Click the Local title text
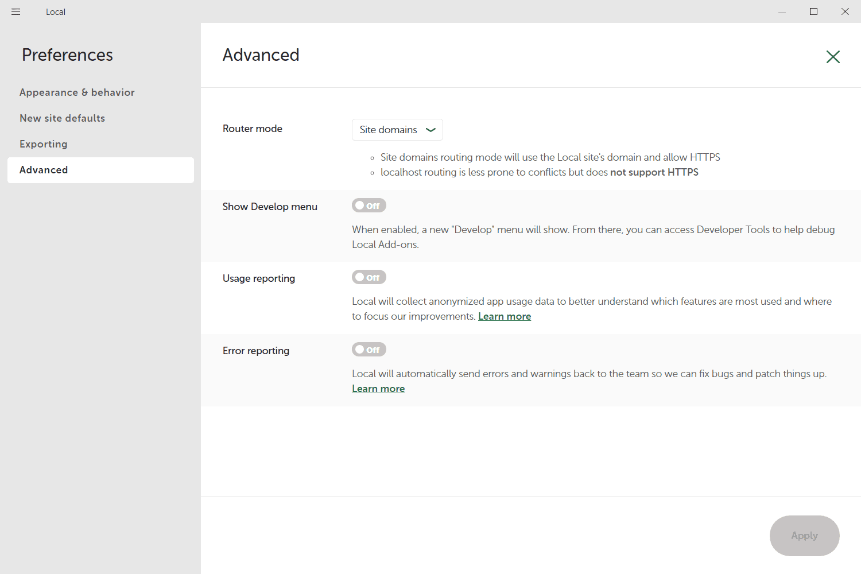The width and height of the screenshot is (861, 574). point(56,12)
